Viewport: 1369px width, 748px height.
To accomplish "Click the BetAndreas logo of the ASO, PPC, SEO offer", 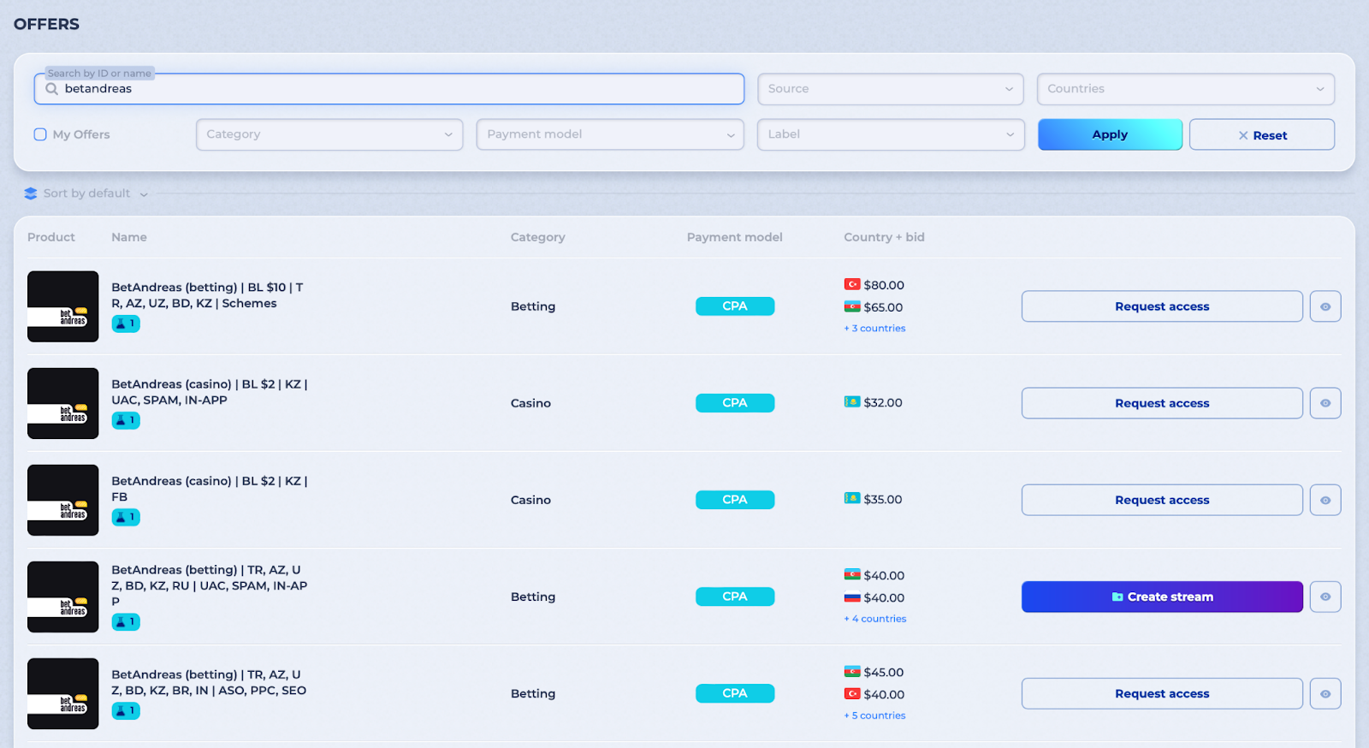I will 63,693.
